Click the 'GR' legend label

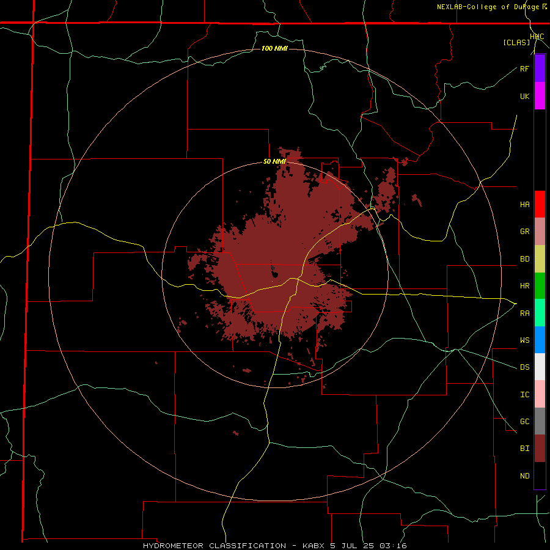click(x=524, y=232)
